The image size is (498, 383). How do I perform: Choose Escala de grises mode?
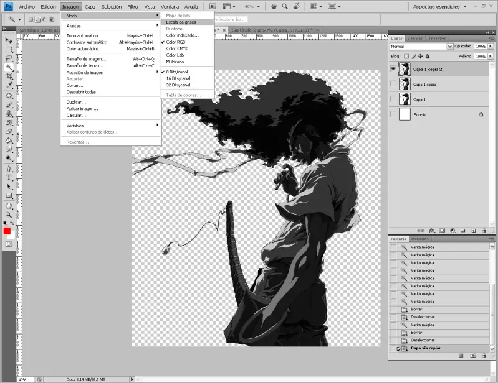coord(187,22)
